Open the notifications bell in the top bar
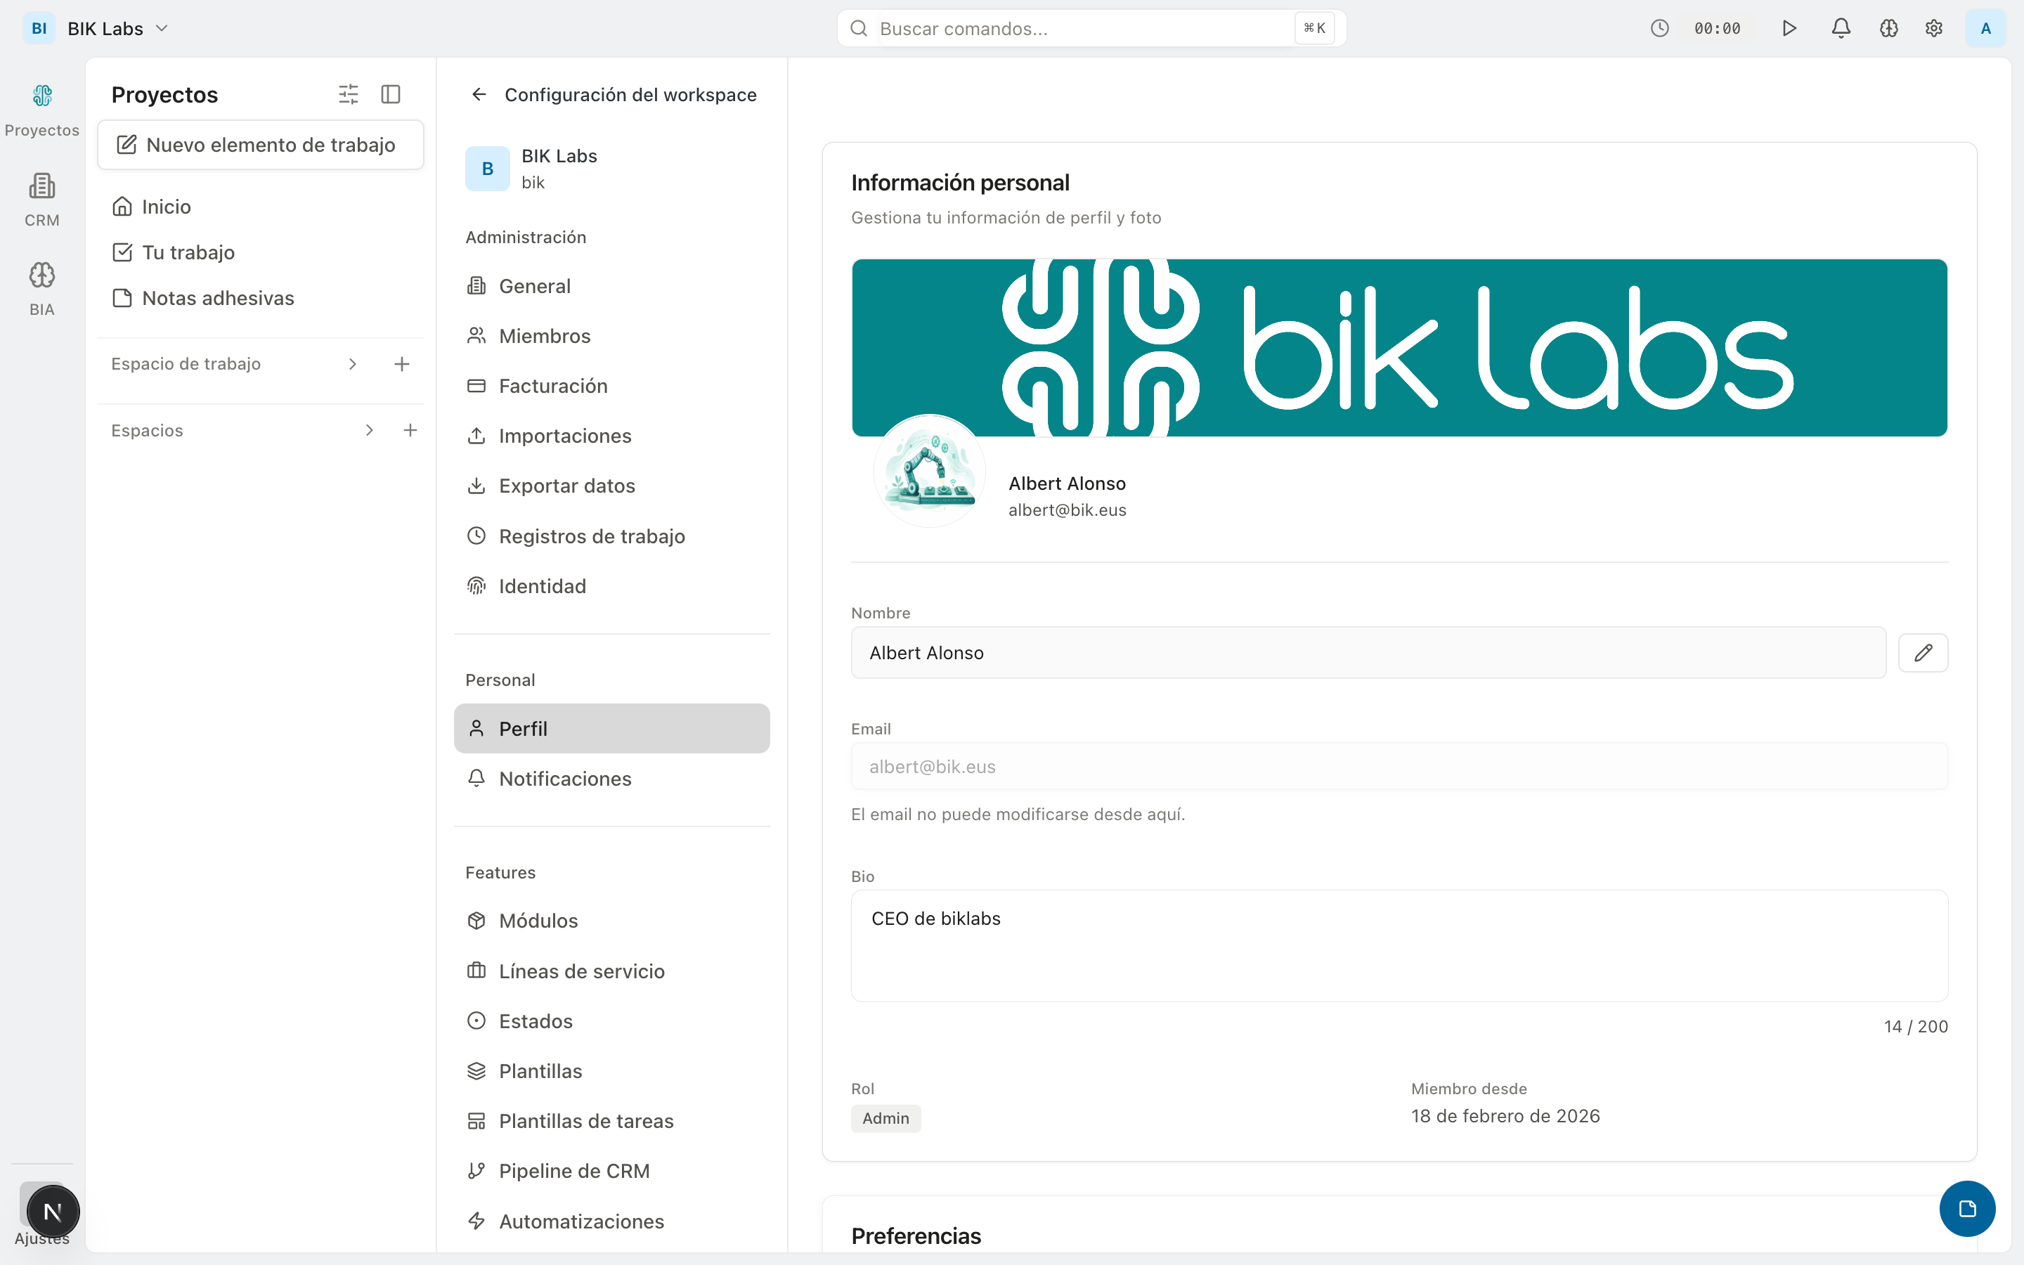Viewport: 2024px width, 1265px height. tap(1841, 28)
